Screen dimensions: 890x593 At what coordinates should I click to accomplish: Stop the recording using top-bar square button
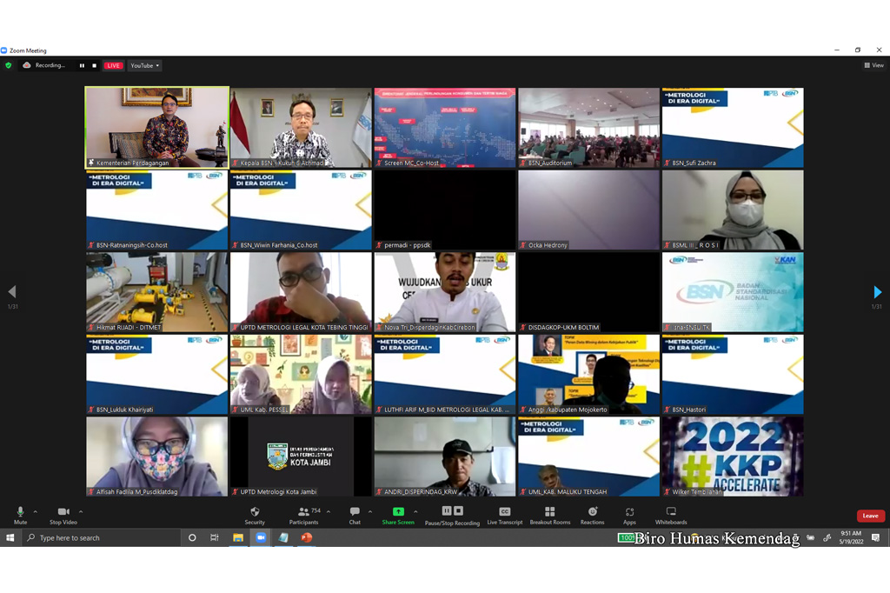[x=94, y=65]
